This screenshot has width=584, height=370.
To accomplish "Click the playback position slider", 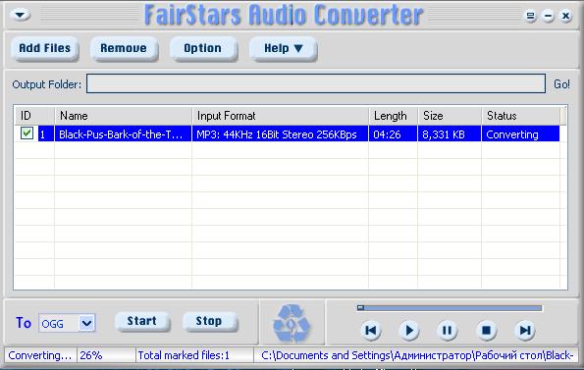I will 450,308.
